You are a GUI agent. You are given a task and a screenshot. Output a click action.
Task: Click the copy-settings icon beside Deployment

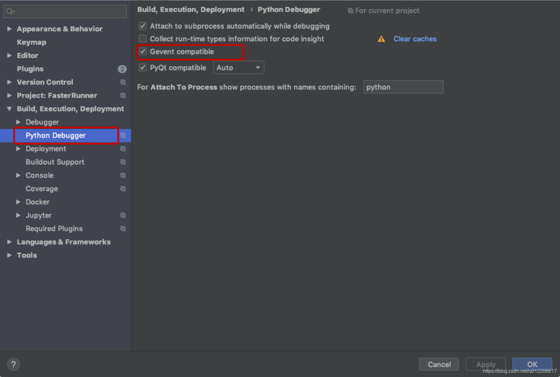click(123, 149)
